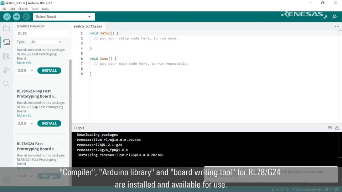This screenshot has height=192, width=342.
Task: Toggle the bottom panel icon in status bar
Action: click(336, 190)
